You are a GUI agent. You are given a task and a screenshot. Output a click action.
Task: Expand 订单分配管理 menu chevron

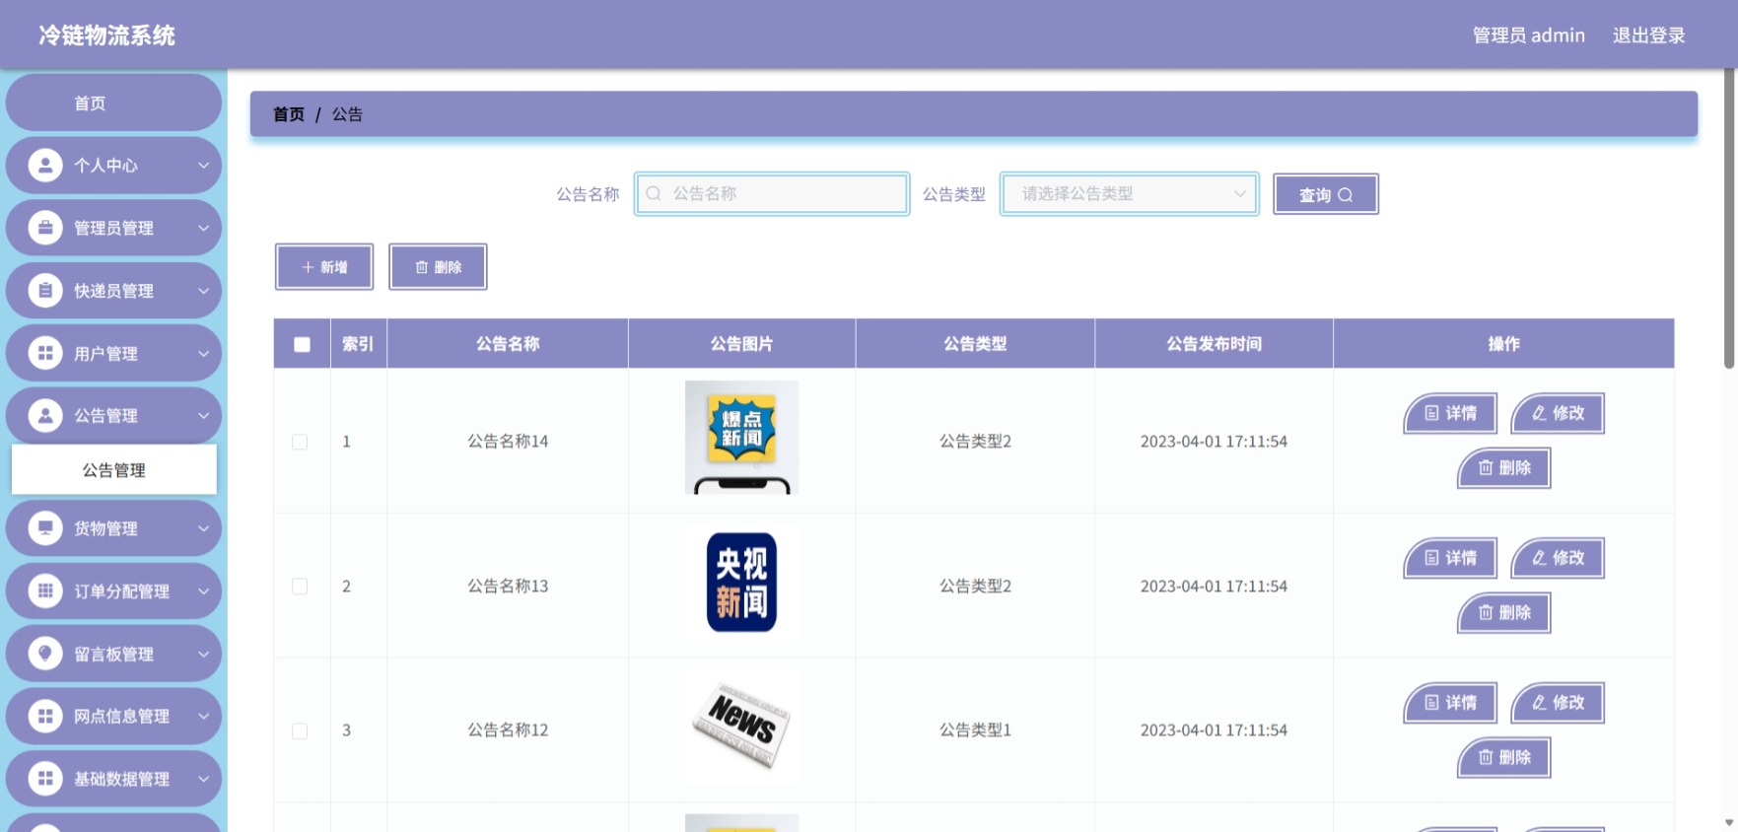pos(203,591)
